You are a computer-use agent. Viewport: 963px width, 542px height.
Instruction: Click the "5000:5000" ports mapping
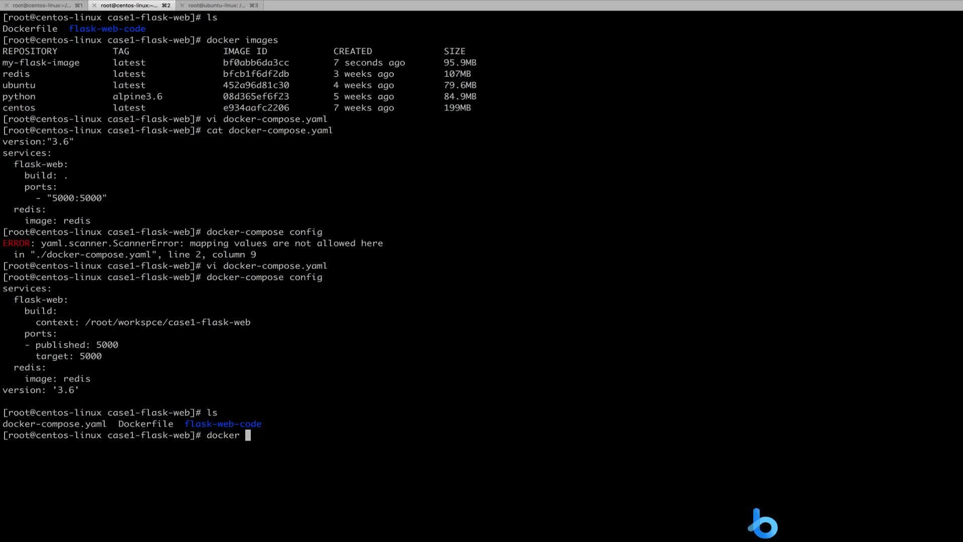[77, 198]
